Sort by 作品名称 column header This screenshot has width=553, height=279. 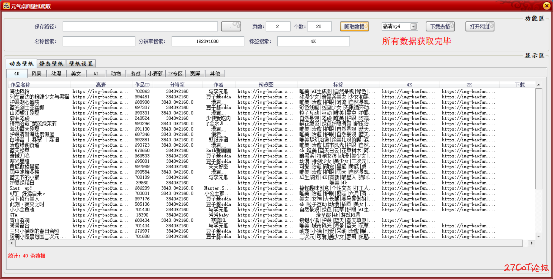click(x=39, y=85)
